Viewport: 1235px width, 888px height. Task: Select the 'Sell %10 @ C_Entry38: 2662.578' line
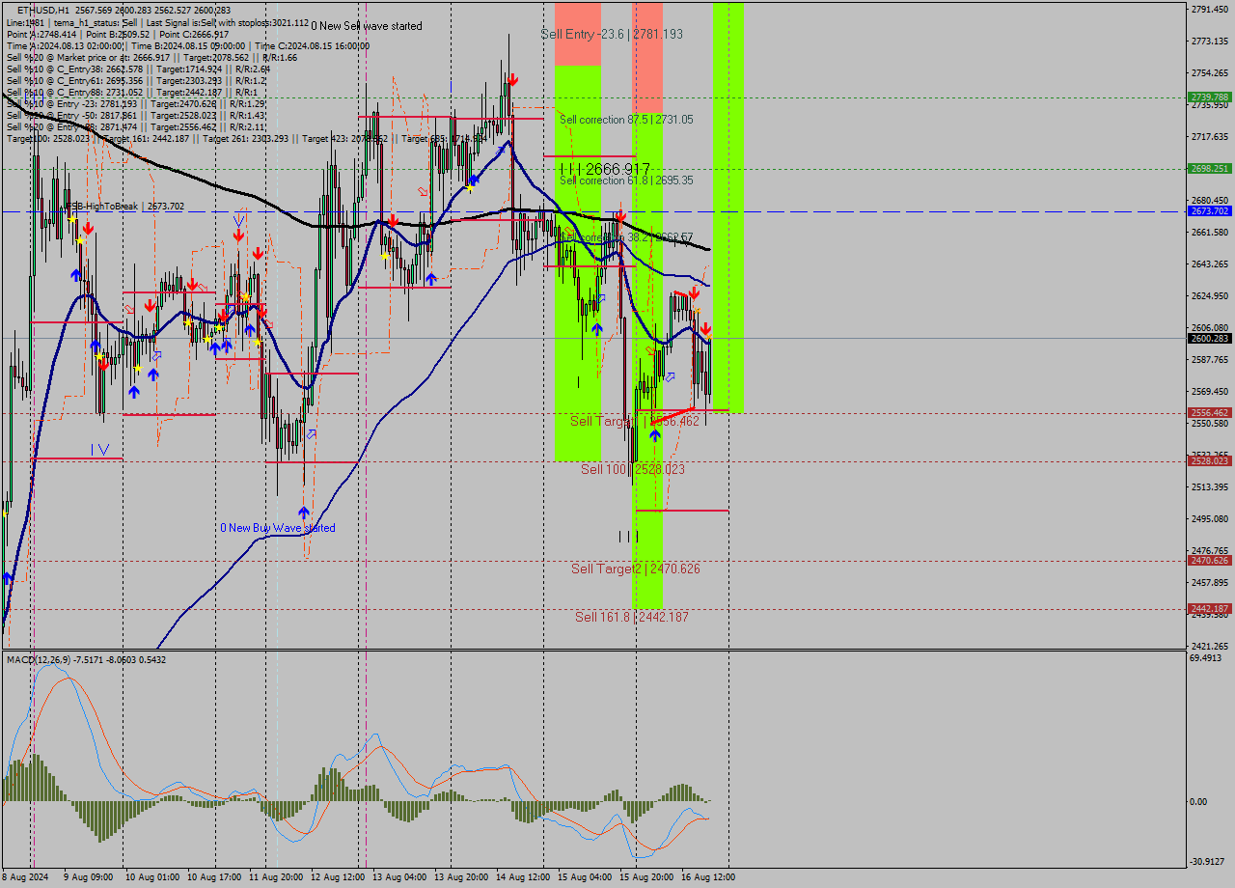pyautogui.click(x=138, y=69)
